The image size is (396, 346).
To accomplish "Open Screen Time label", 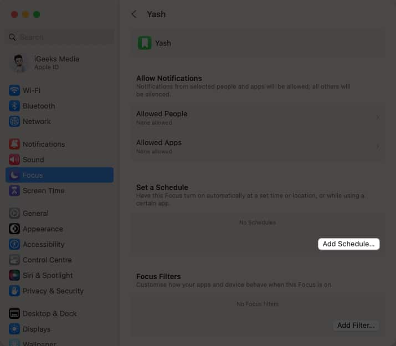I will pos(44,190).
